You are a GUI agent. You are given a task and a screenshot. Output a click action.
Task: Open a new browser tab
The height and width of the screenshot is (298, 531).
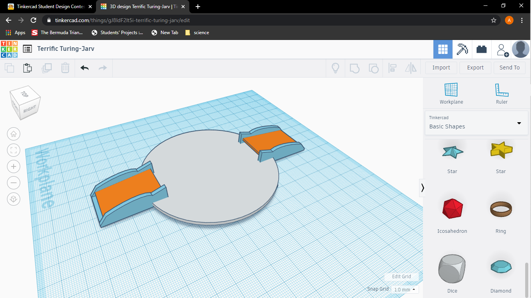[198, 7]
